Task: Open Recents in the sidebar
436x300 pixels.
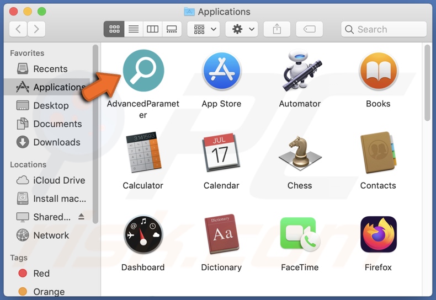Action: [x=47, y=68]
